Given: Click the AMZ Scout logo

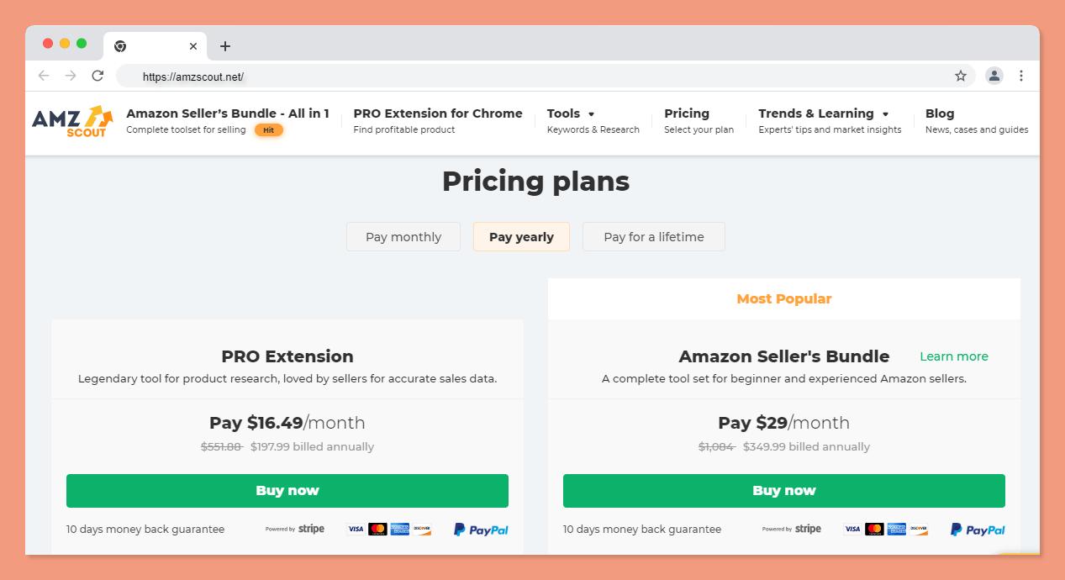Looking at the screenshot, I should tap(72, 121).
